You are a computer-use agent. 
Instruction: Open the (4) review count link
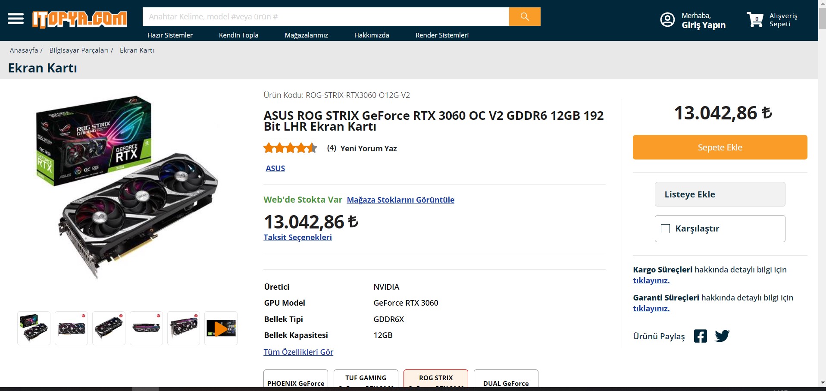click(332, 148)
